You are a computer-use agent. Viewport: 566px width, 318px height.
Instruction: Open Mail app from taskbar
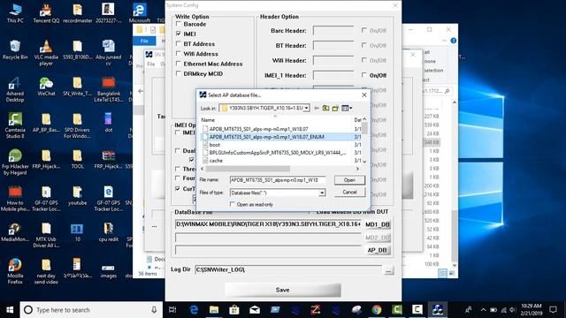tap(255, 310)
